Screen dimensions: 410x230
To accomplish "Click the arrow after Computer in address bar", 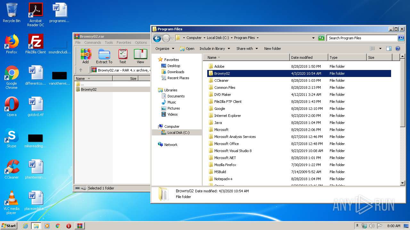I will click(204, 38).
